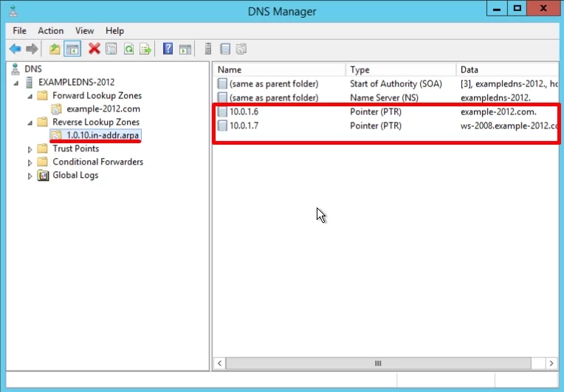The width and height of the screenshot is (564, 392).
Task: Open the Action menu
Action: point(51,31)
